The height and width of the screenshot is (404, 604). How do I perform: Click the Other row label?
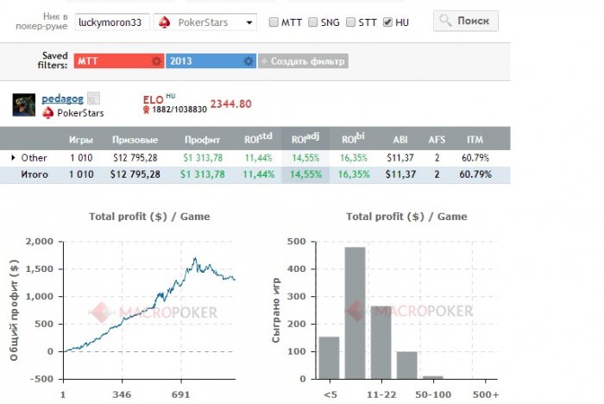point(34,158)
